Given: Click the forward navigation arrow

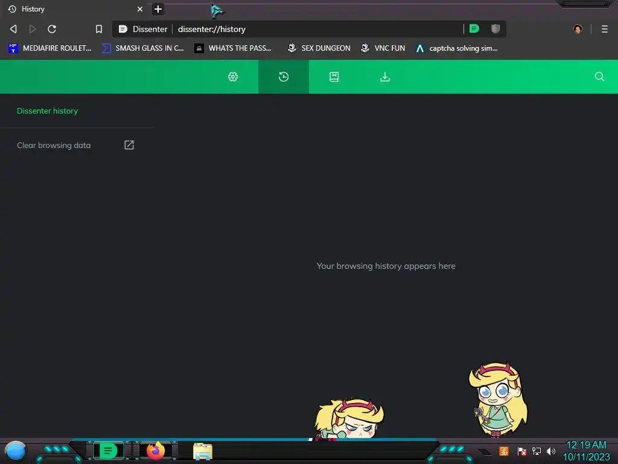Looking at the screenshot, I should pyautogui.click(x=33, y=29).
